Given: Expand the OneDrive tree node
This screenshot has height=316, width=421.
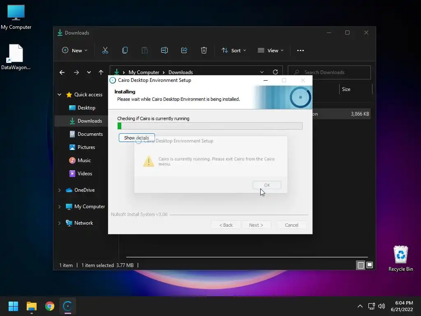Looking at the screenshot, I should [x=60, y=190].
